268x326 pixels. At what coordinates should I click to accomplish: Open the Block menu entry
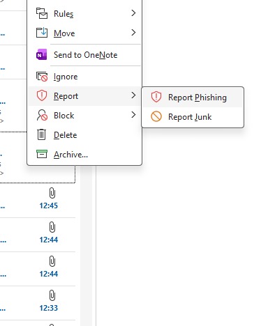(84, 116)
